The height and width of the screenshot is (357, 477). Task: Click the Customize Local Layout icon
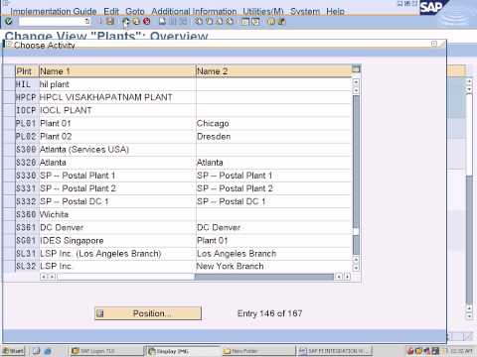pyautogui.click(x=281, y=22)
